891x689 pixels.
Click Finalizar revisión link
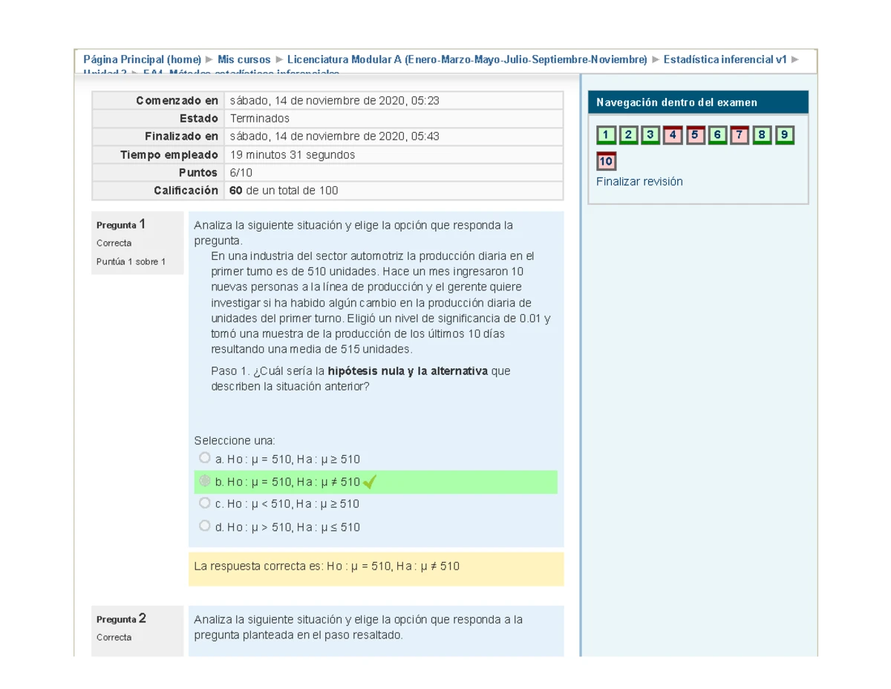(x=639, y=181)
